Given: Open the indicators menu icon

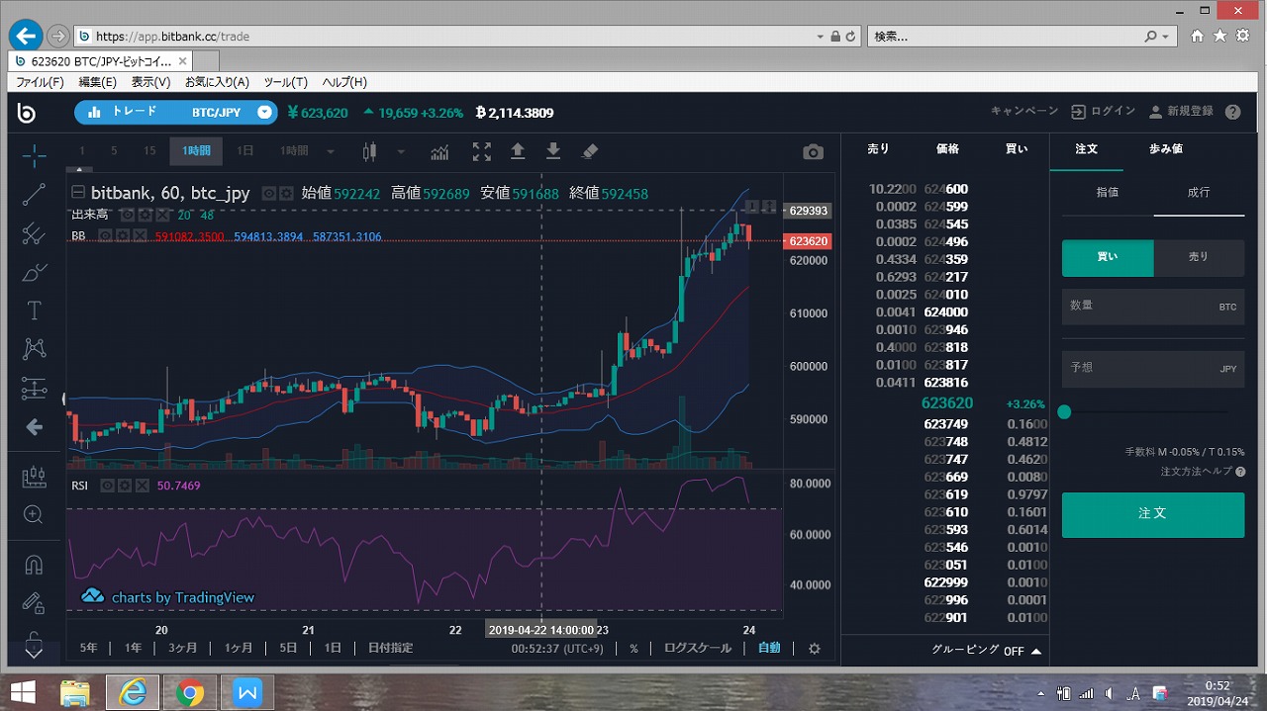Looking at the screenshot, I should point(439,152).
